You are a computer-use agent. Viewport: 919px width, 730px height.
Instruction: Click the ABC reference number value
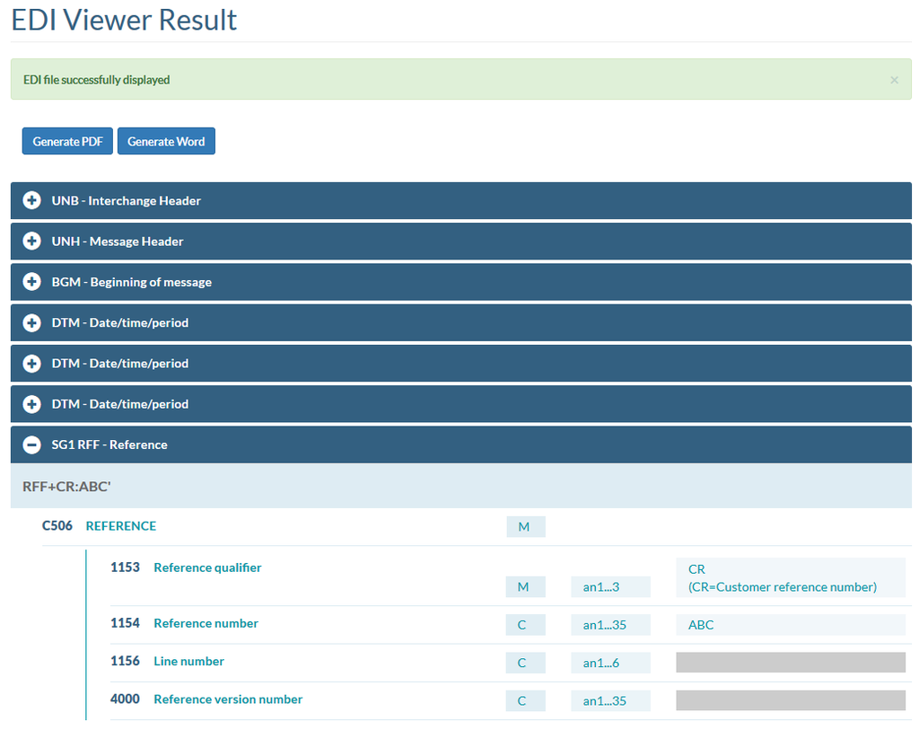(x=701, y=625)
